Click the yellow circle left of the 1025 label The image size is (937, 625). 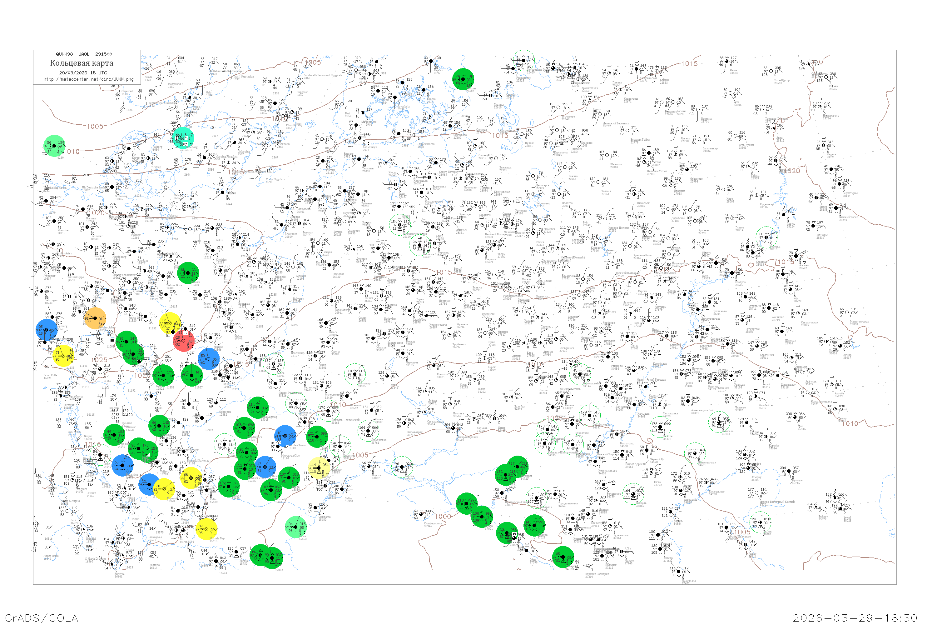click(x=64, y=356)
